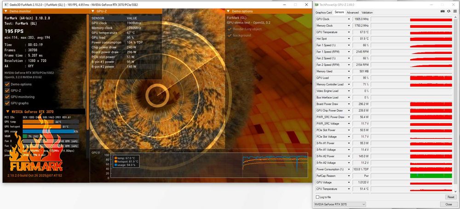
Task: Open the Validation tab in GPU-Z
Action: [367, 12]
